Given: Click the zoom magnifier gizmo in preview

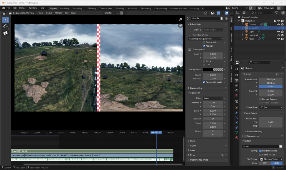Looking at the screenshot, I should coord(181,20).
